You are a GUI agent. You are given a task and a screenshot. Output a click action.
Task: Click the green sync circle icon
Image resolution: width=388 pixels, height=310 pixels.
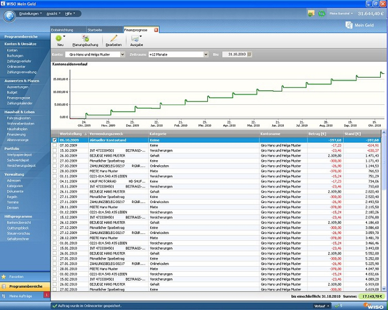pyautogui.click(x=321, y=14)
